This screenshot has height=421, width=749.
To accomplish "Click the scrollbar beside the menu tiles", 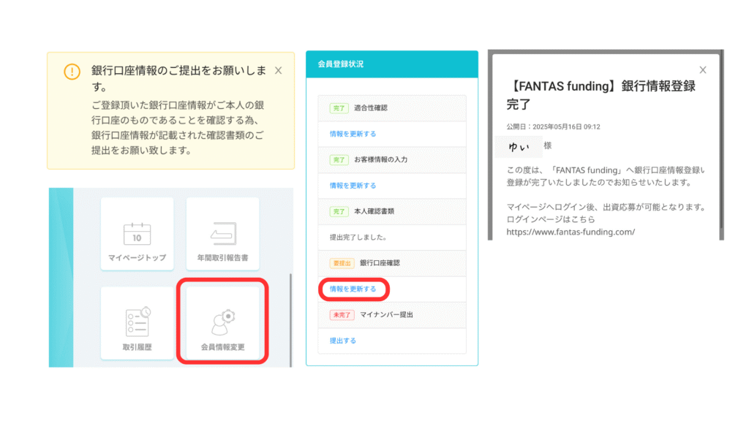I will [x=290, y=320].
